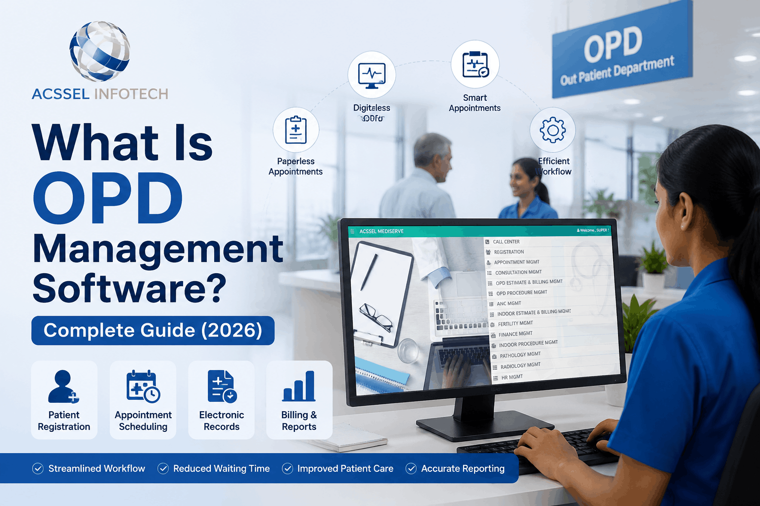Select INDOOR PROCEDURE MGMT menu item
760x506 pixels.
[x=528, y=344]
